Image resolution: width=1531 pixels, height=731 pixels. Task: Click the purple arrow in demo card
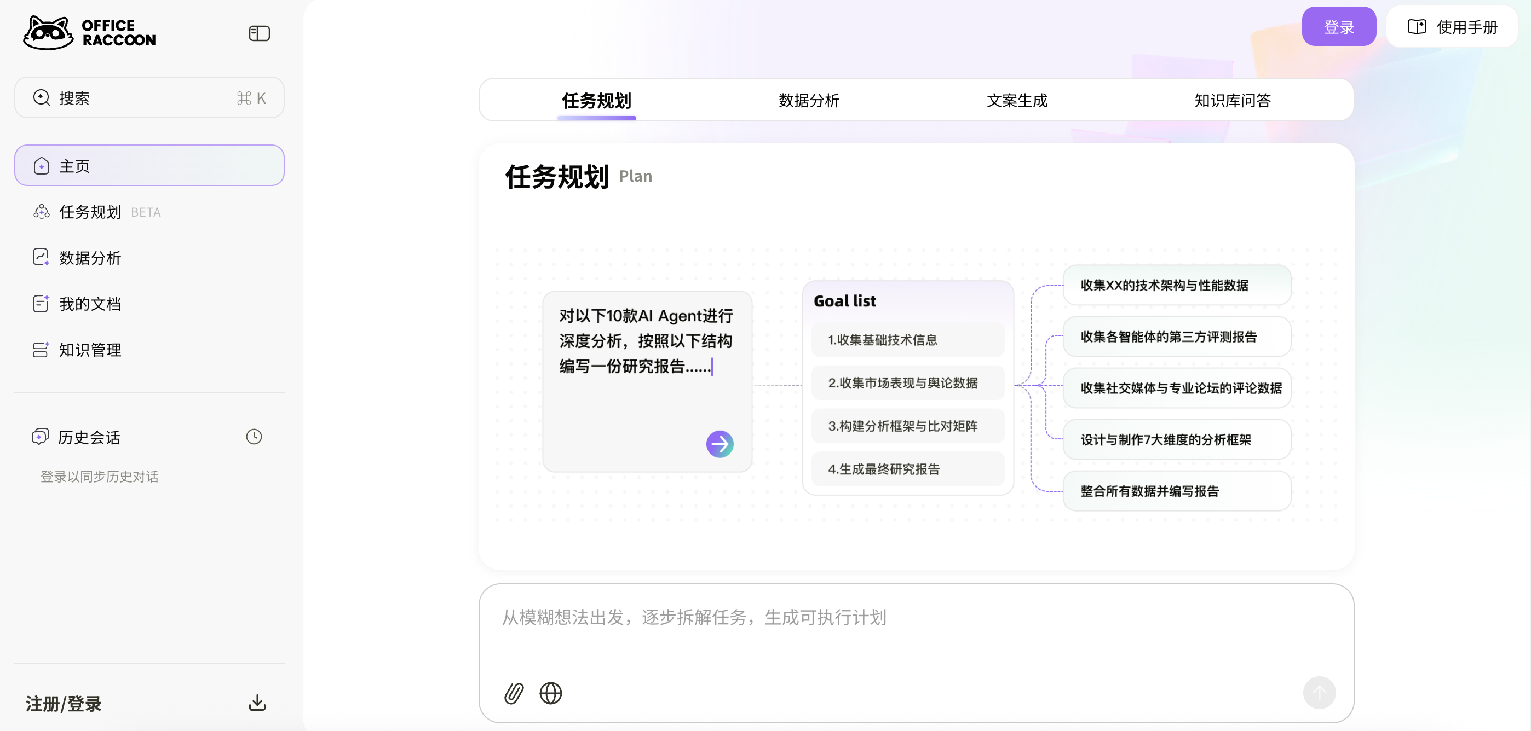(719, 444)
